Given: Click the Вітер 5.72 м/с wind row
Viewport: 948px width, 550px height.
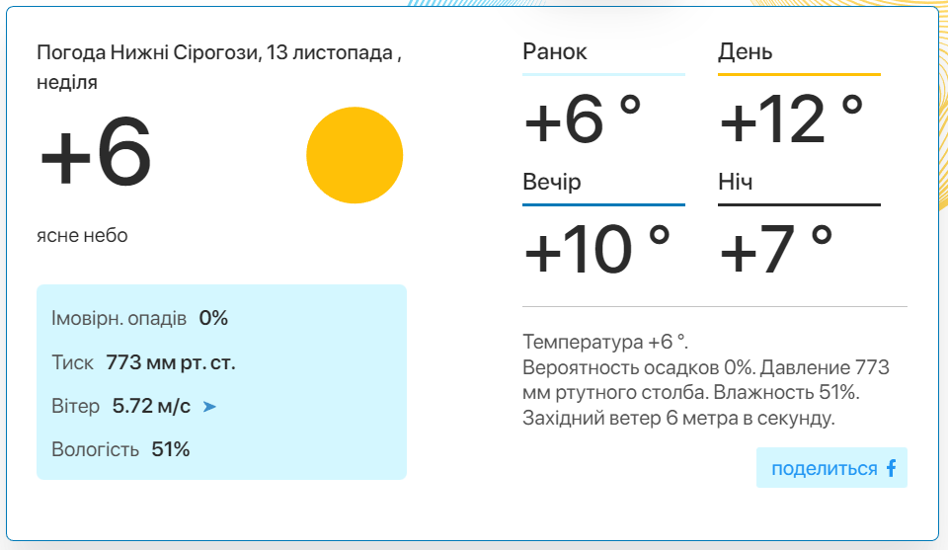Looking at the screenshot, I should 133,406.
